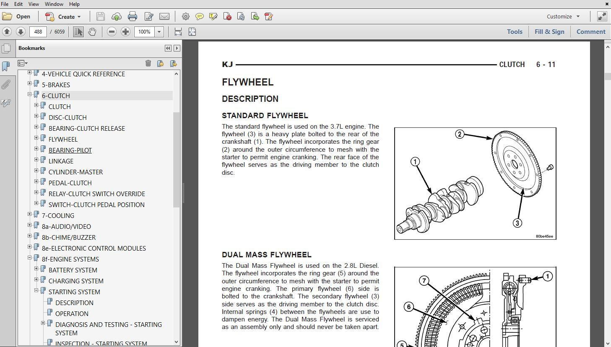Toggle read mode expand icon

602,16
